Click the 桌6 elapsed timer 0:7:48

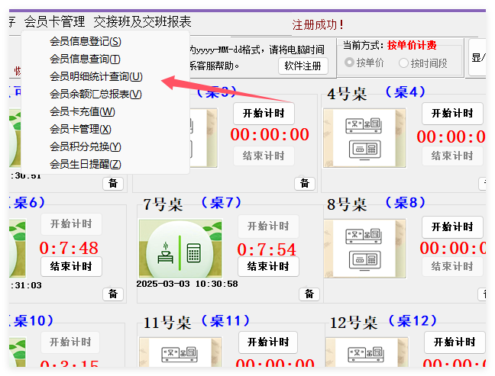pyautogui.click(x=69, y=248)
